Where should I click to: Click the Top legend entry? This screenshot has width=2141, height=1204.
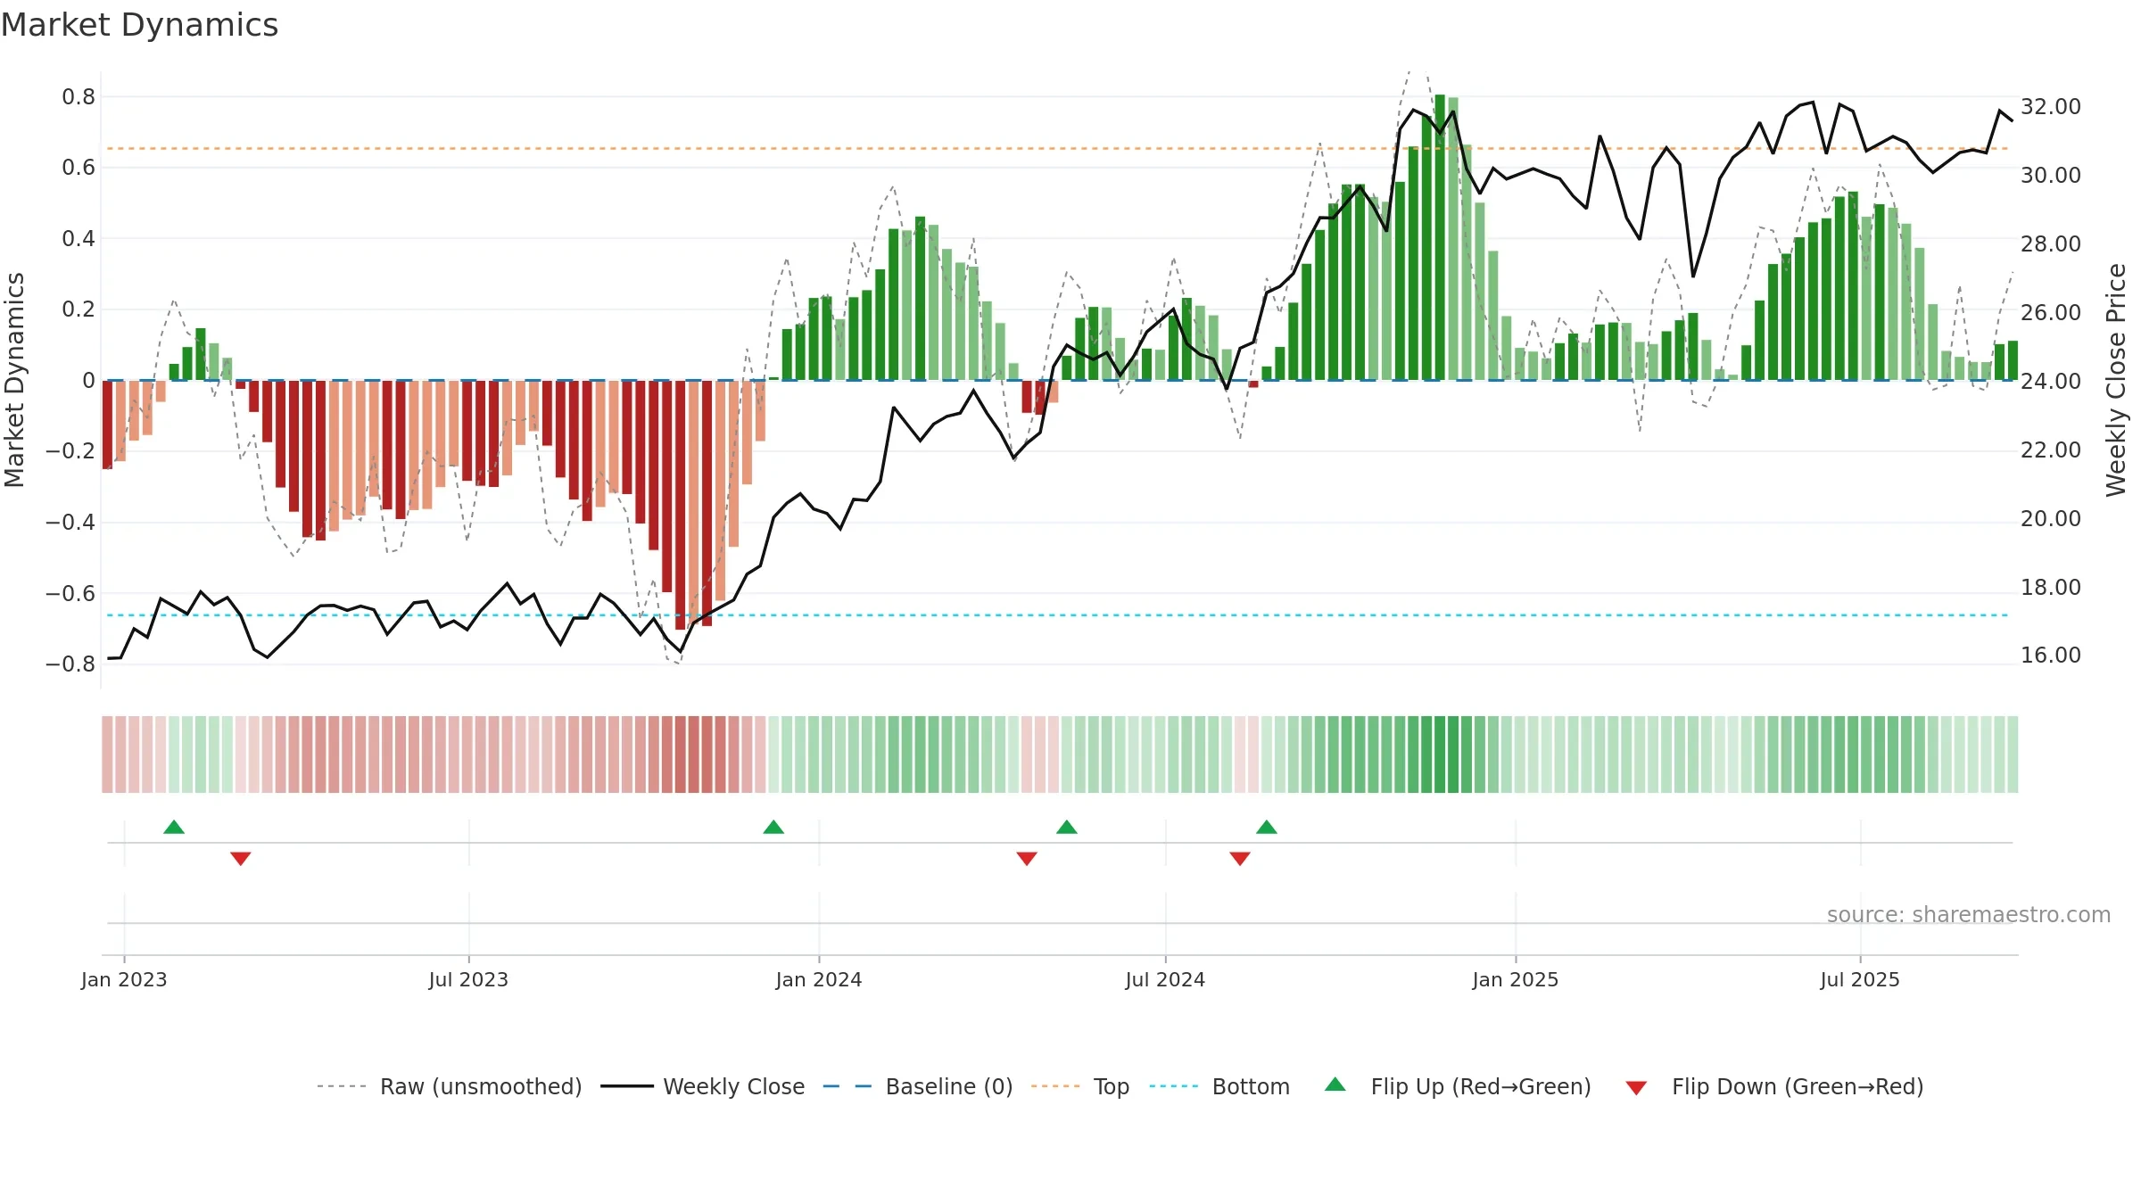[1079, 1086]
